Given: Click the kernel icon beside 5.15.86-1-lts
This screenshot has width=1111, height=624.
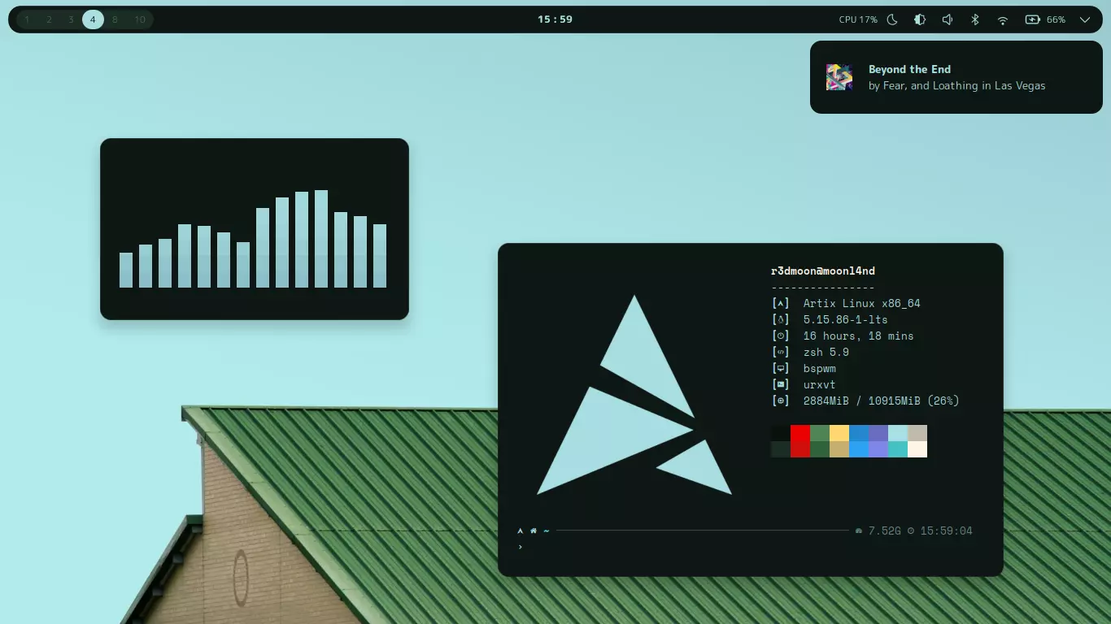Looking at the screenshot, I should [781, 319].
